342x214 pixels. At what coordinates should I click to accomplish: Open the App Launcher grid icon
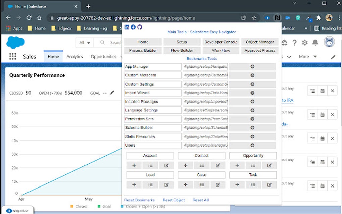(12, 56)
